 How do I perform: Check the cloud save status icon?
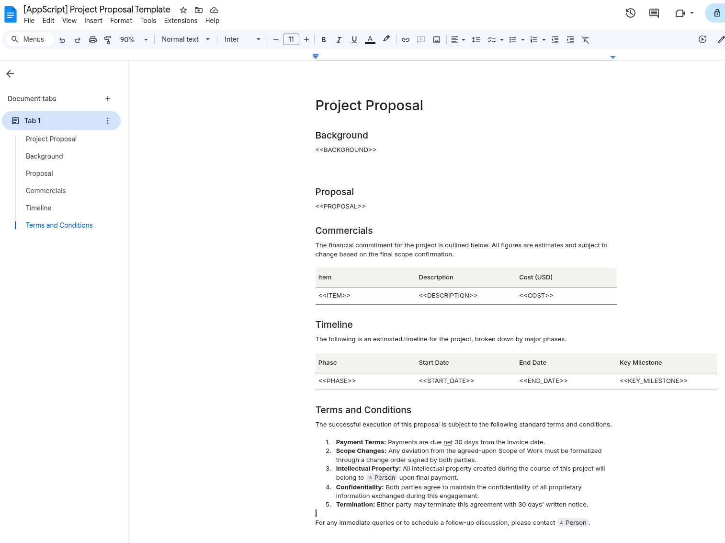pos(214,10)
